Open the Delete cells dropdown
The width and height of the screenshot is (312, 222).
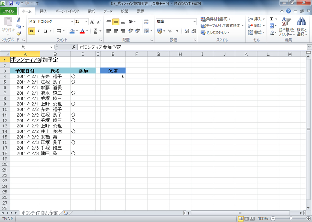[x=257, y=26]
